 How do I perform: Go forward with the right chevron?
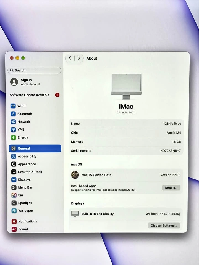[79, 58]
